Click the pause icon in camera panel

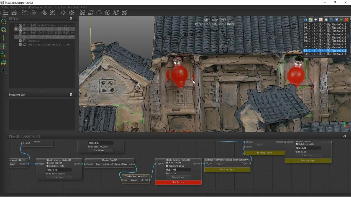point(306,20)
